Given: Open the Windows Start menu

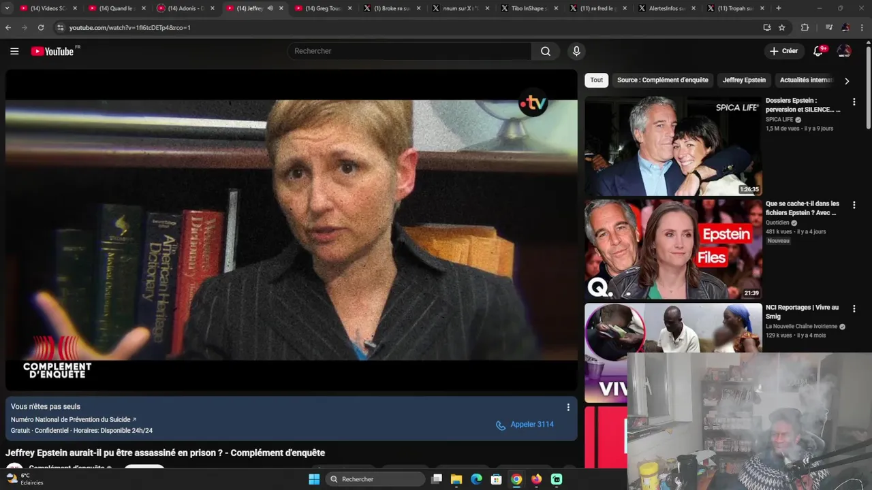Looking at the screenshot, I should pos(314,479).
